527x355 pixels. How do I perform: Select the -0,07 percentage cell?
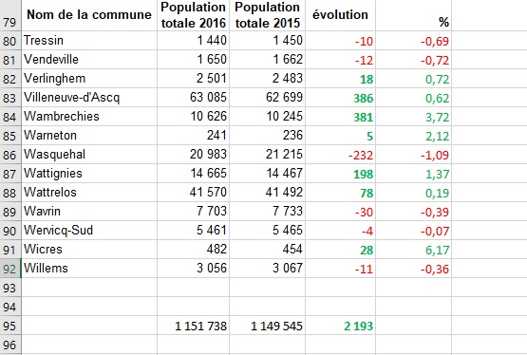(413, 231)
